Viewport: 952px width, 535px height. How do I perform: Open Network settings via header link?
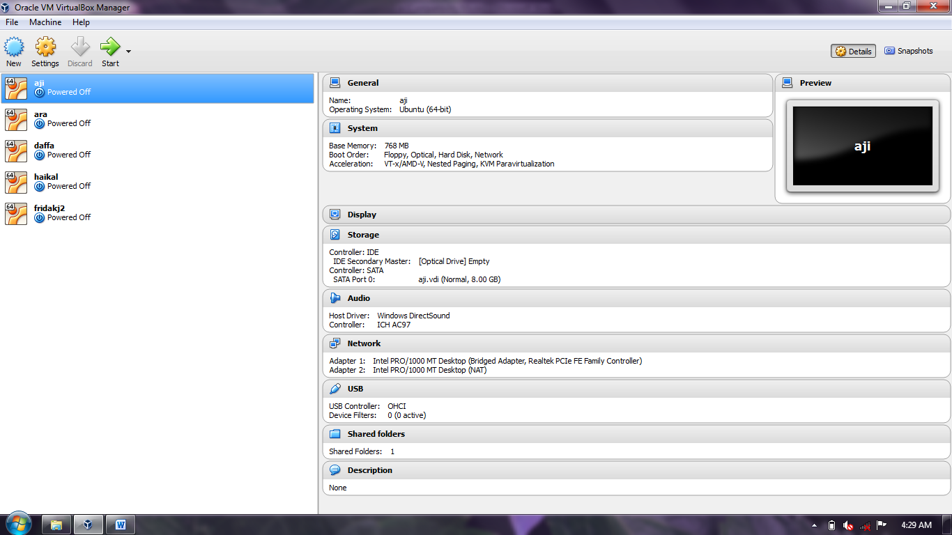click(364, 343)
